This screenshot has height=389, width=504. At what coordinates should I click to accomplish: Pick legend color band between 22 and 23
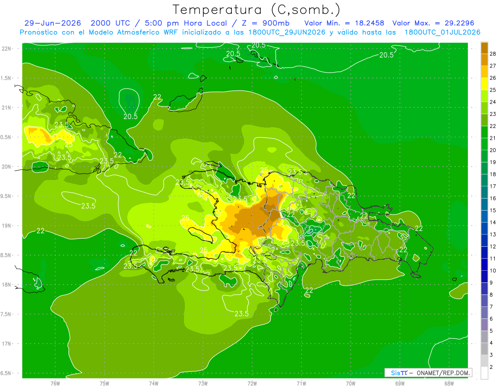pyautogui.click(x=484, y=120)
